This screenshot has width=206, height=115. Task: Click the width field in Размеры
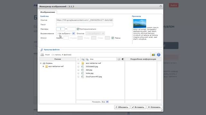pos(61,29)
